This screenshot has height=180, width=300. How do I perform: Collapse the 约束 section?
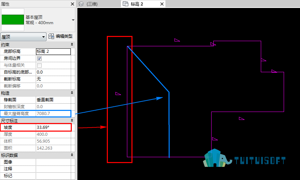72,45
